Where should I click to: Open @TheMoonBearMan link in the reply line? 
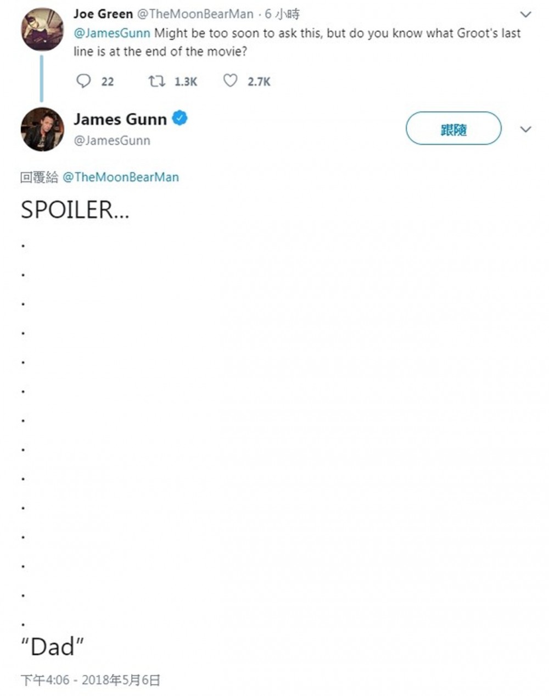tap(121, 177)
